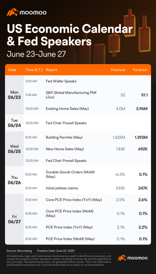Click the Report column header
This screenshot has width=156, height=274.
(x=52, y=70)
